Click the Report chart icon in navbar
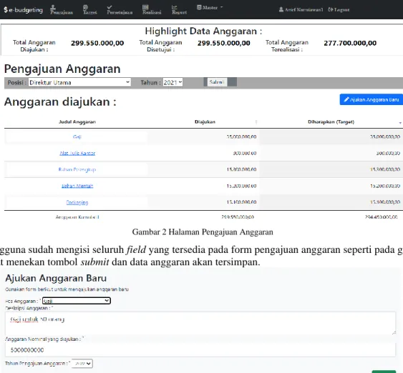403x373 pixels. tap(175, 7)
